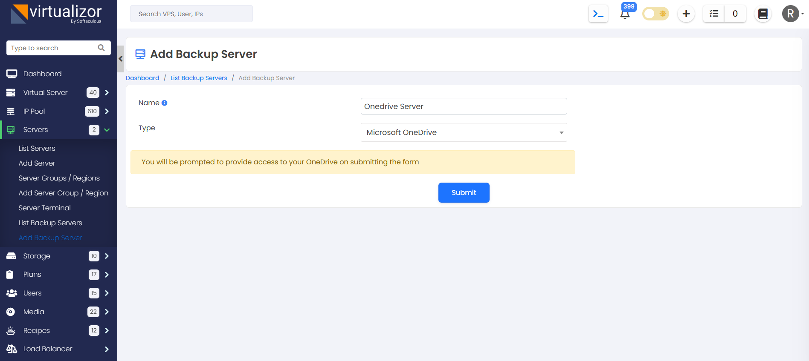
Task: Open the task list icon
Action: coord(714,14)
